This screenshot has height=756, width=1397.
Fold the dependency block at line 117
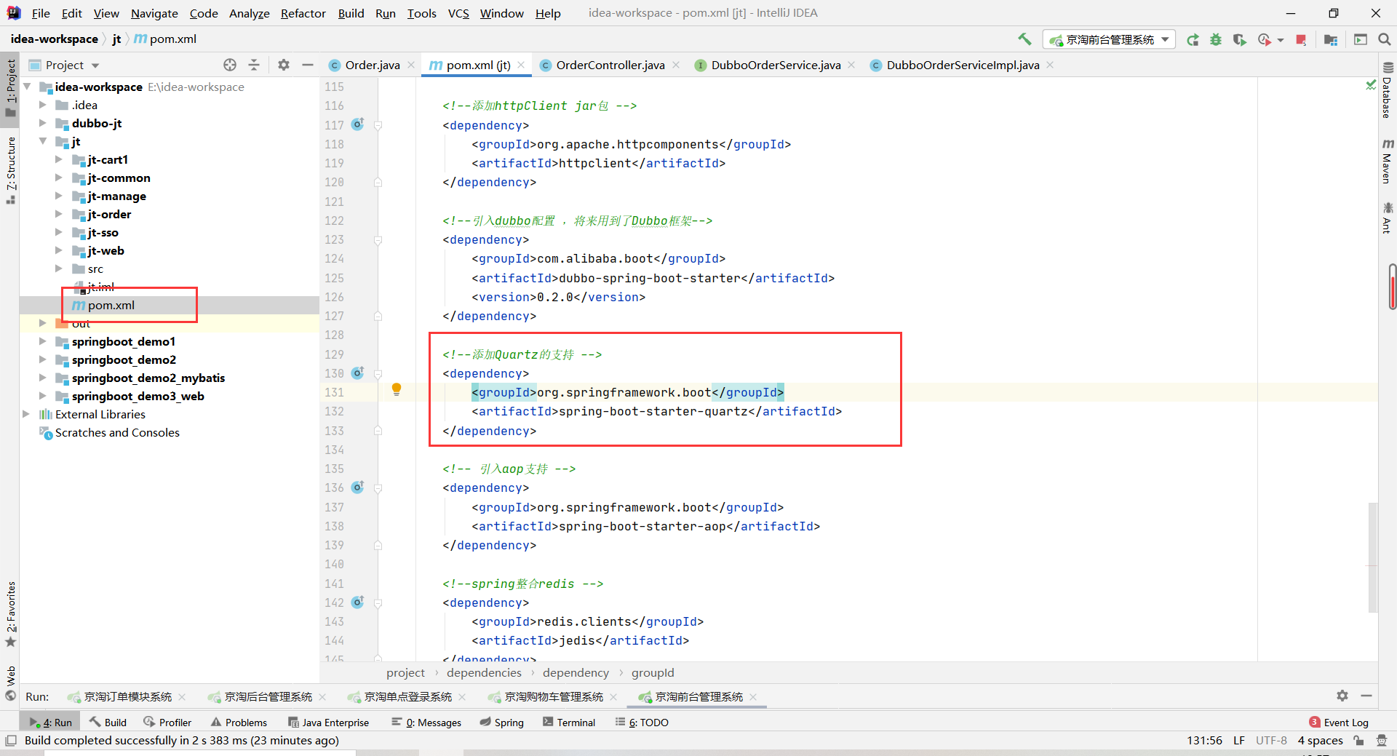tap(378, 125)
